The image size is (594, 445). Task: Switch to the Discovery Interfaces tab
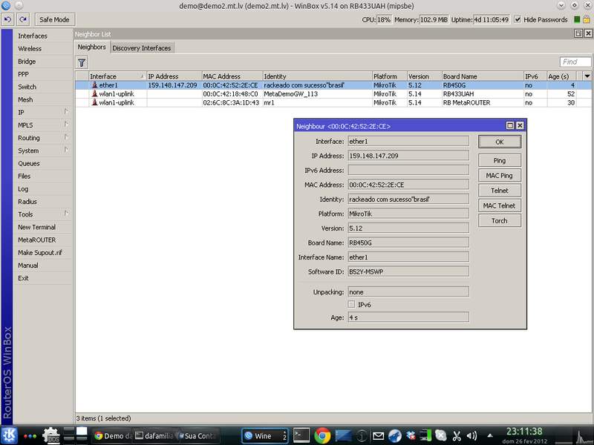coord(141,48)
